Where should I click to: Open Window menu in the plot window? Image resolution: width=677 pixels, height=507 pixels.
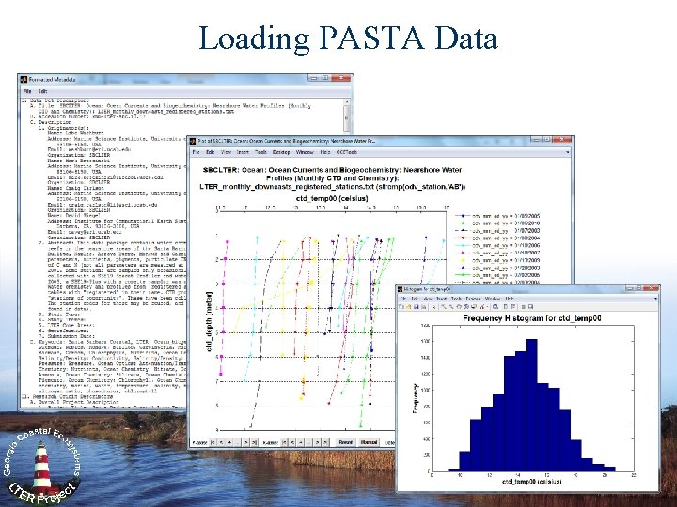pos(305,152)
